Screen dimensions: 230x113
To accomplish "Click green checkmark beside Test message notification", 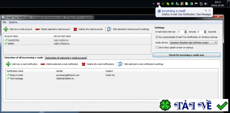I will click(8, 79).
